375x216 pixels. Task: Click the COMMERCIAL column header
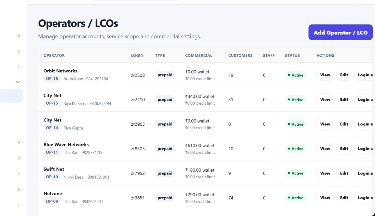[x=199, y=55]
